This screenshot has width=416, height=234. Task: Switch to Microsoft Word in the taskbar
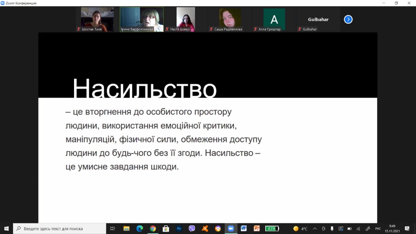tap(243, 229)
